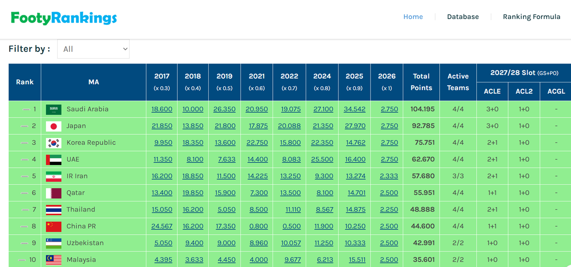Open the Ranking Formula page
Screen dimensions: 571x267
click(531, 17)
